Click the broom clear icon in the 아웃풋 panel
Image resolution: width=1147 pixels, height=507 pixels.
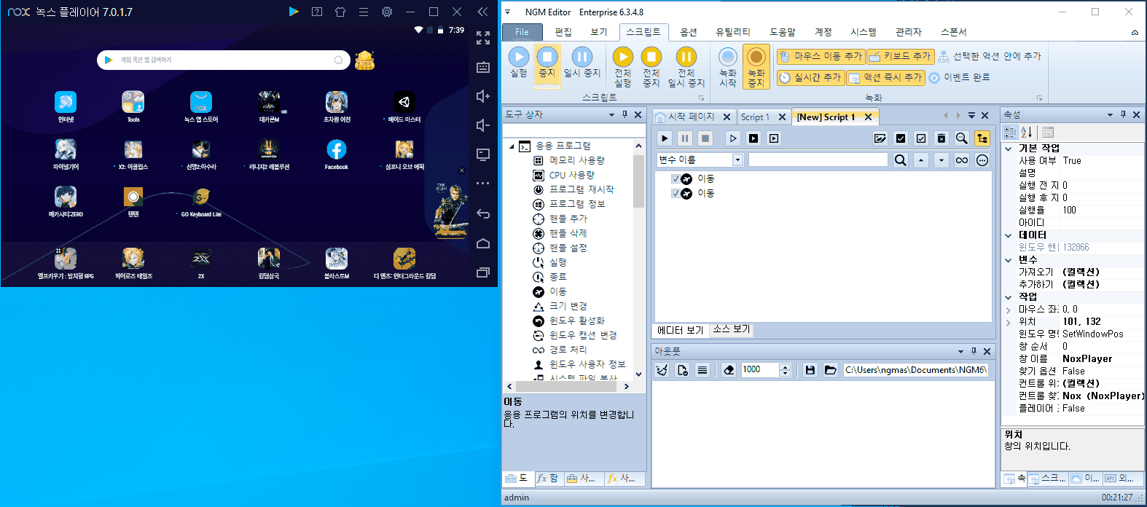click(662, 370)
